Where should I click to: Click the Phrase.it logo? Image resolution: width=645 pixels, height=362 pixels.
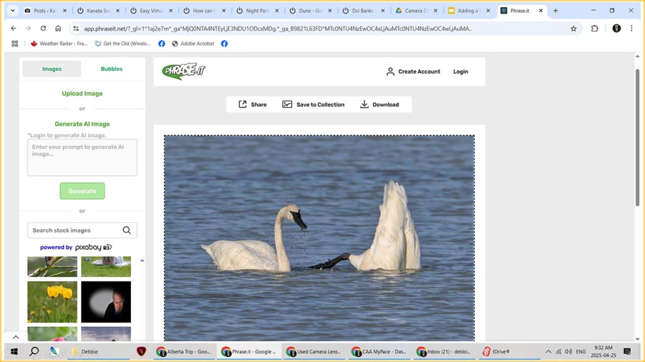(x=183, y=71)
